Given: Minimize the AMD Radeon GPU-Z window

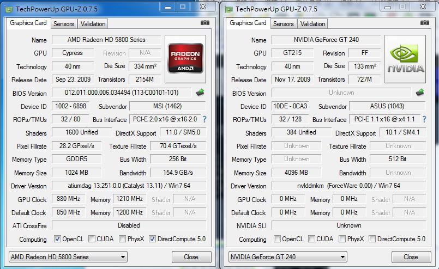Looking at the screenshot, I should [168, 7].
